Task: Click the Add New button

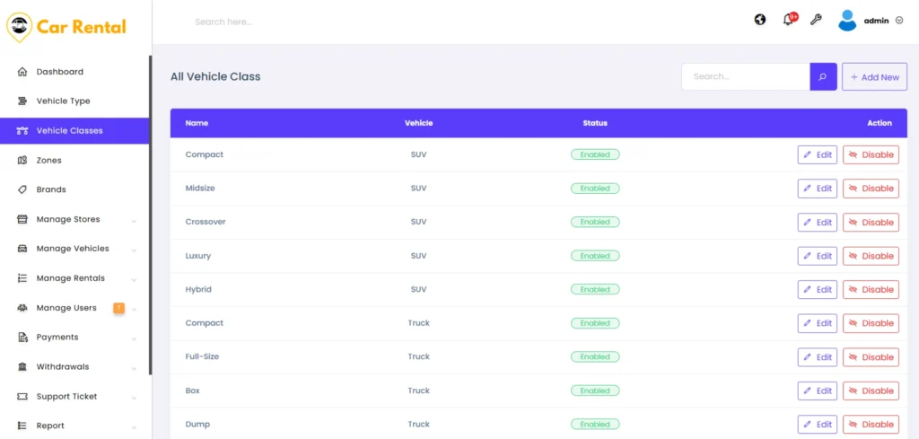Action: tap(874, 77)
